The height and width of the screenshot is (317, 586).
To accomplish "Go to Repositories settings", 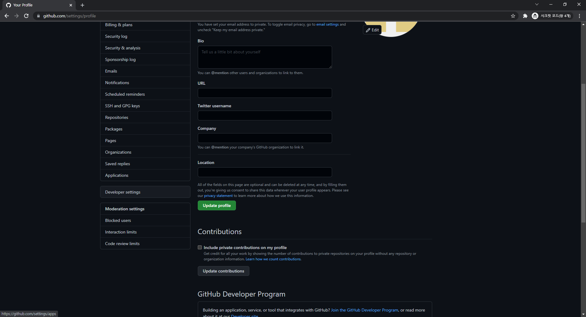I will (145, 117).
